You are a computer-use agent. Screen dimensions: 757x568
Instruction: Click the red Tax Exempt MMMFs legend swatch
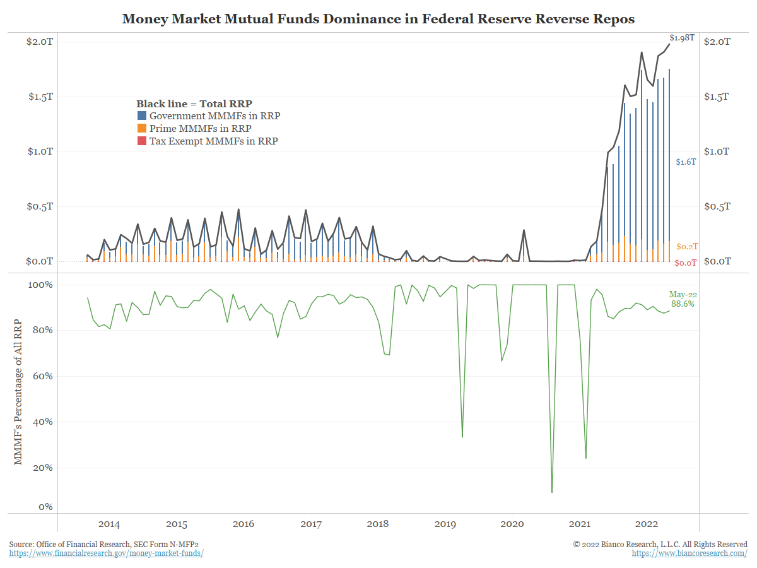(x=142, y=141)
